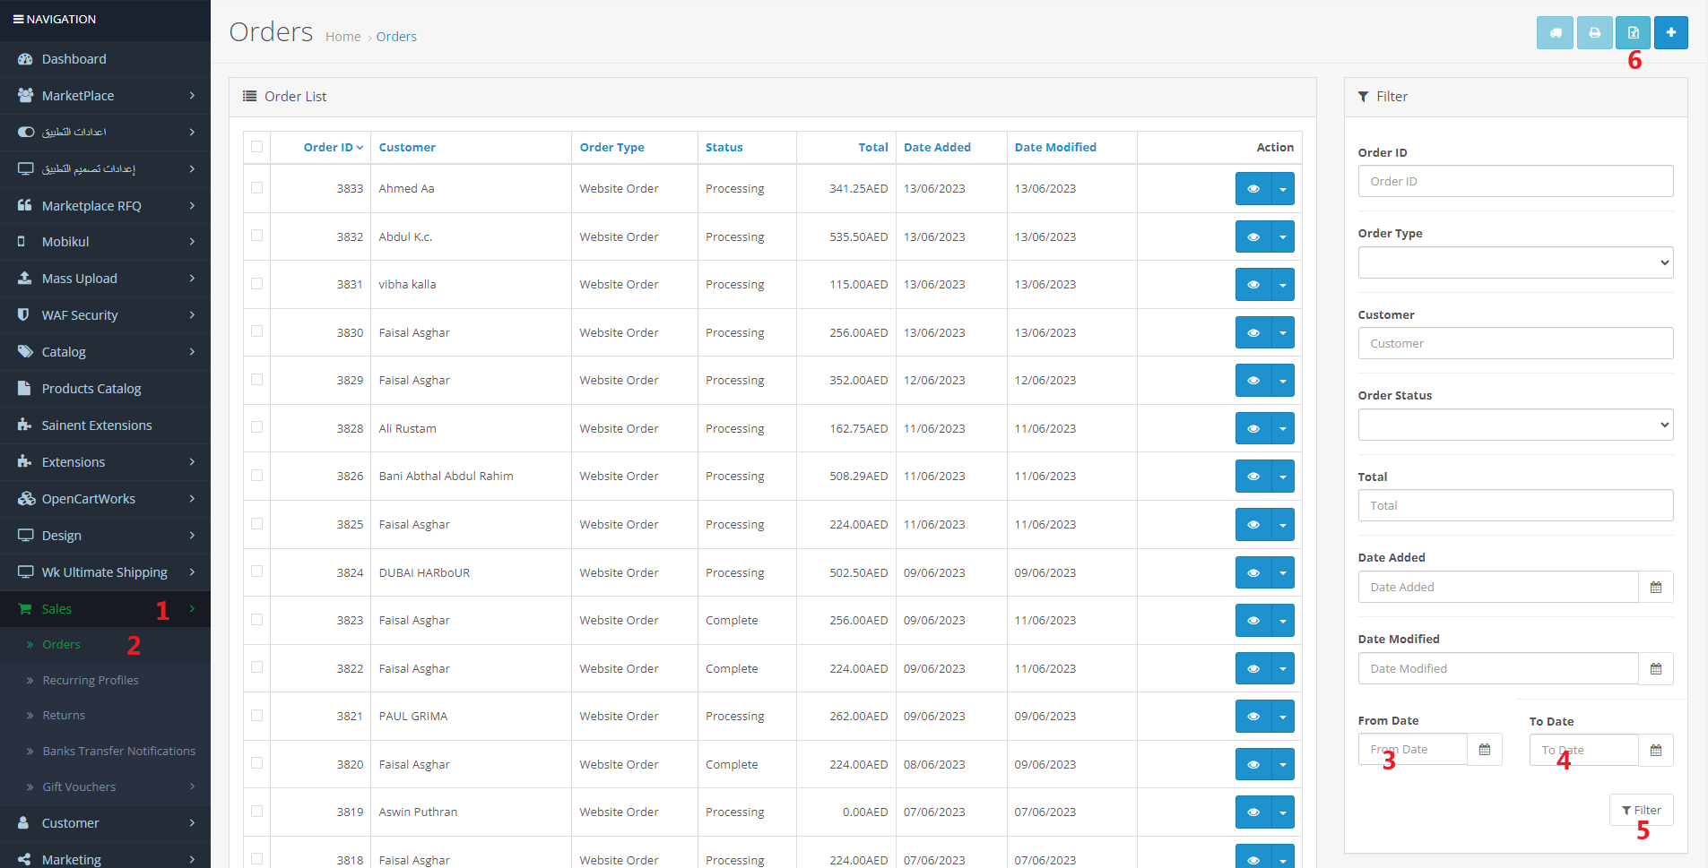Expand the OpenCartWorks sidebar menu
Screen dimensions: 1708x868
tap(105, 499)
